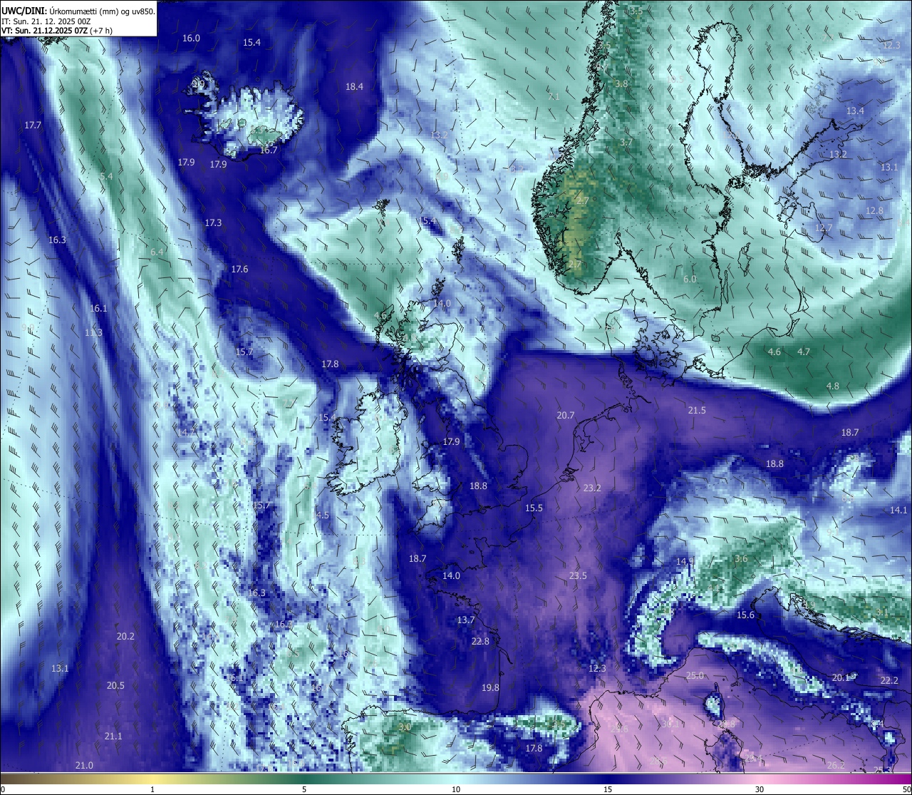Screen dimensions: 912x795
Task: Click the 6.0 value over Sweden
Action: click(690, 279)
